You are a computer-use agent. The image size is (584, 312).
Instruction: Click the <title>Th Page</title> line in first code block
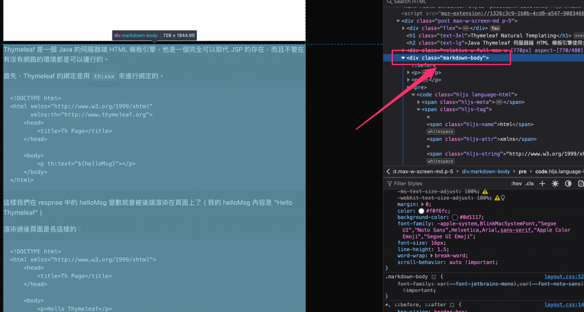point(75,131)
